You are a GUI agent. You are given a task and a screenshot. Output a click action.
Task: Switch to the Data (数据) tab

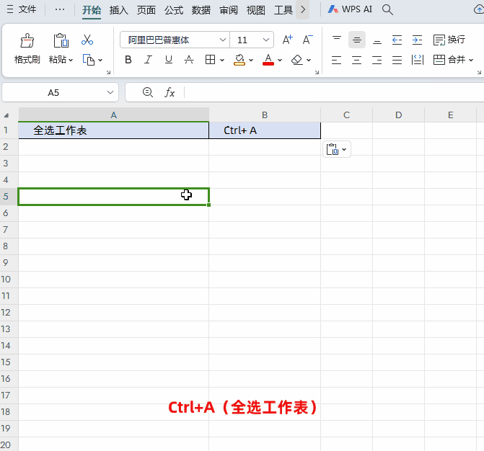[x=201, y=10]
